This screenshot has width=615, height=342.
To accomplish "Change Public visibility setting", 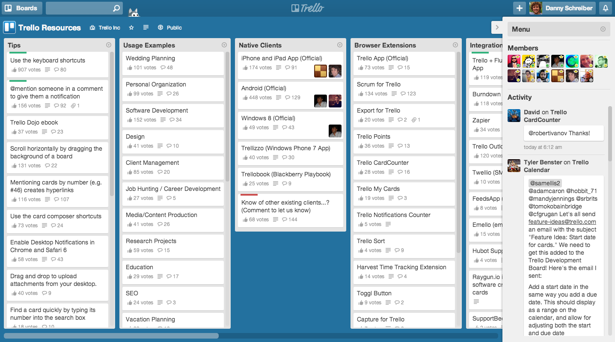I will tap(170, 28).
